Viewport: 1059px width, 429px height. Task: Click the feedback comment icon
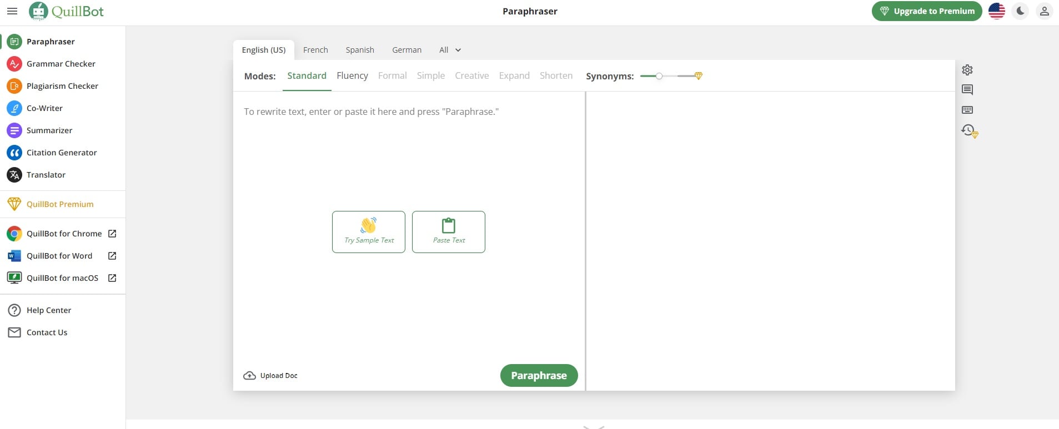pyautogui.click(x=967, y=90)
